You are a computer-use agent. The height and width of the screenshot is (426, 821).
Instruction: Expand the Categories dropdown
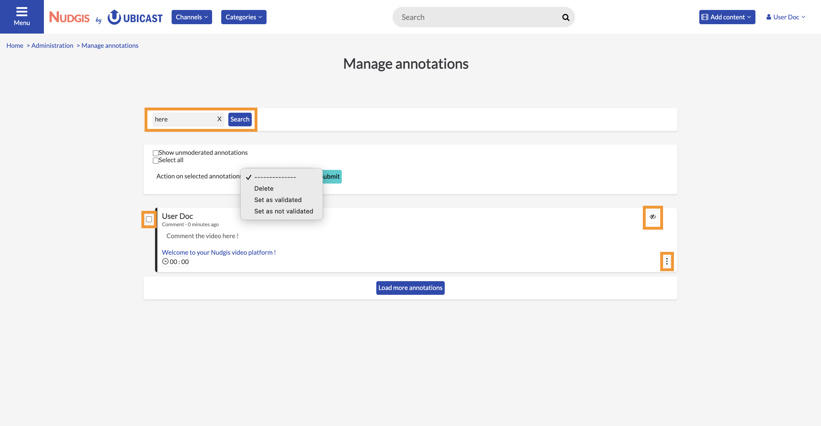243,17
